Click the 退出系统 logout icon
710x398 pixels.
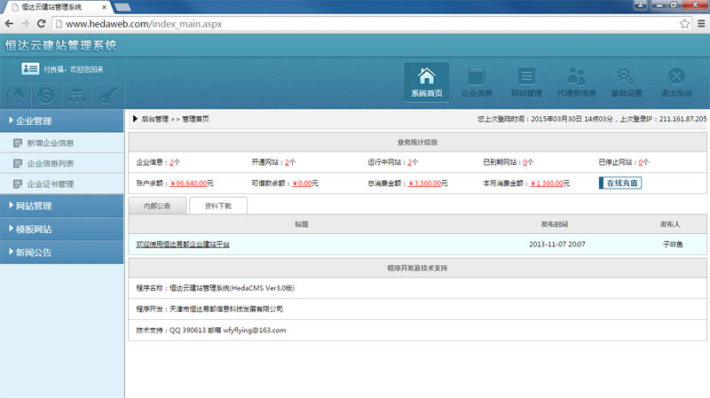pos(676,82)
